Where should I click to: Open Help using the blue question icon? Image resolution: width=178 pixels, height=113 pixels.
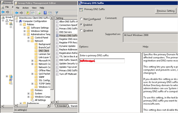(x=45, y=13)
